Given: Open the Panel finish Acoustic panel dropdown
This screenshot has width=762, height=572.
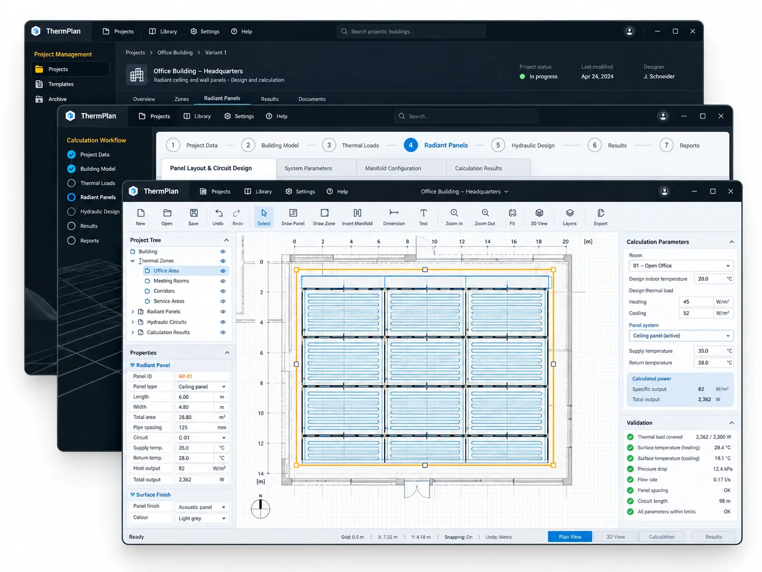Looking at the screenshot, I should pos(202,507).
